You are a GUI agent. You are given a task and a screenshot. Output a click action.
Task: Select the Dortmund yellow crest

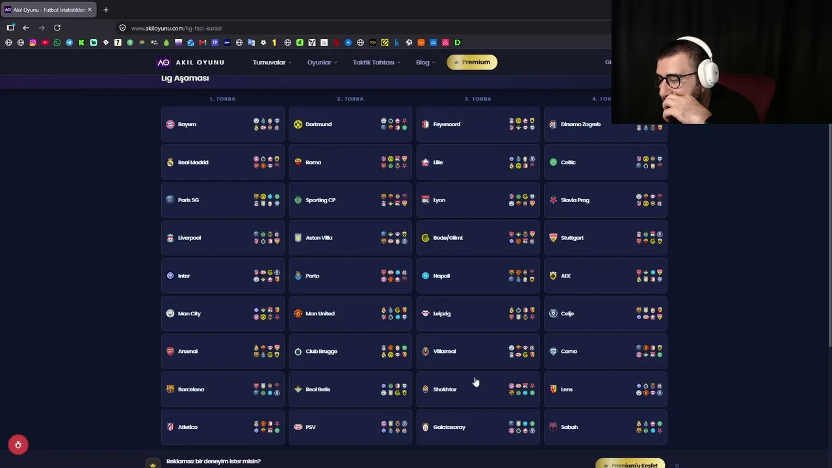298,124
